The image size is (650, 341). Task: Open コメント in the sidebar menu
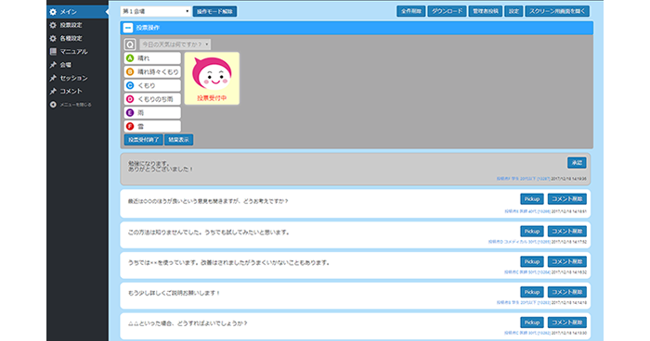71,91
